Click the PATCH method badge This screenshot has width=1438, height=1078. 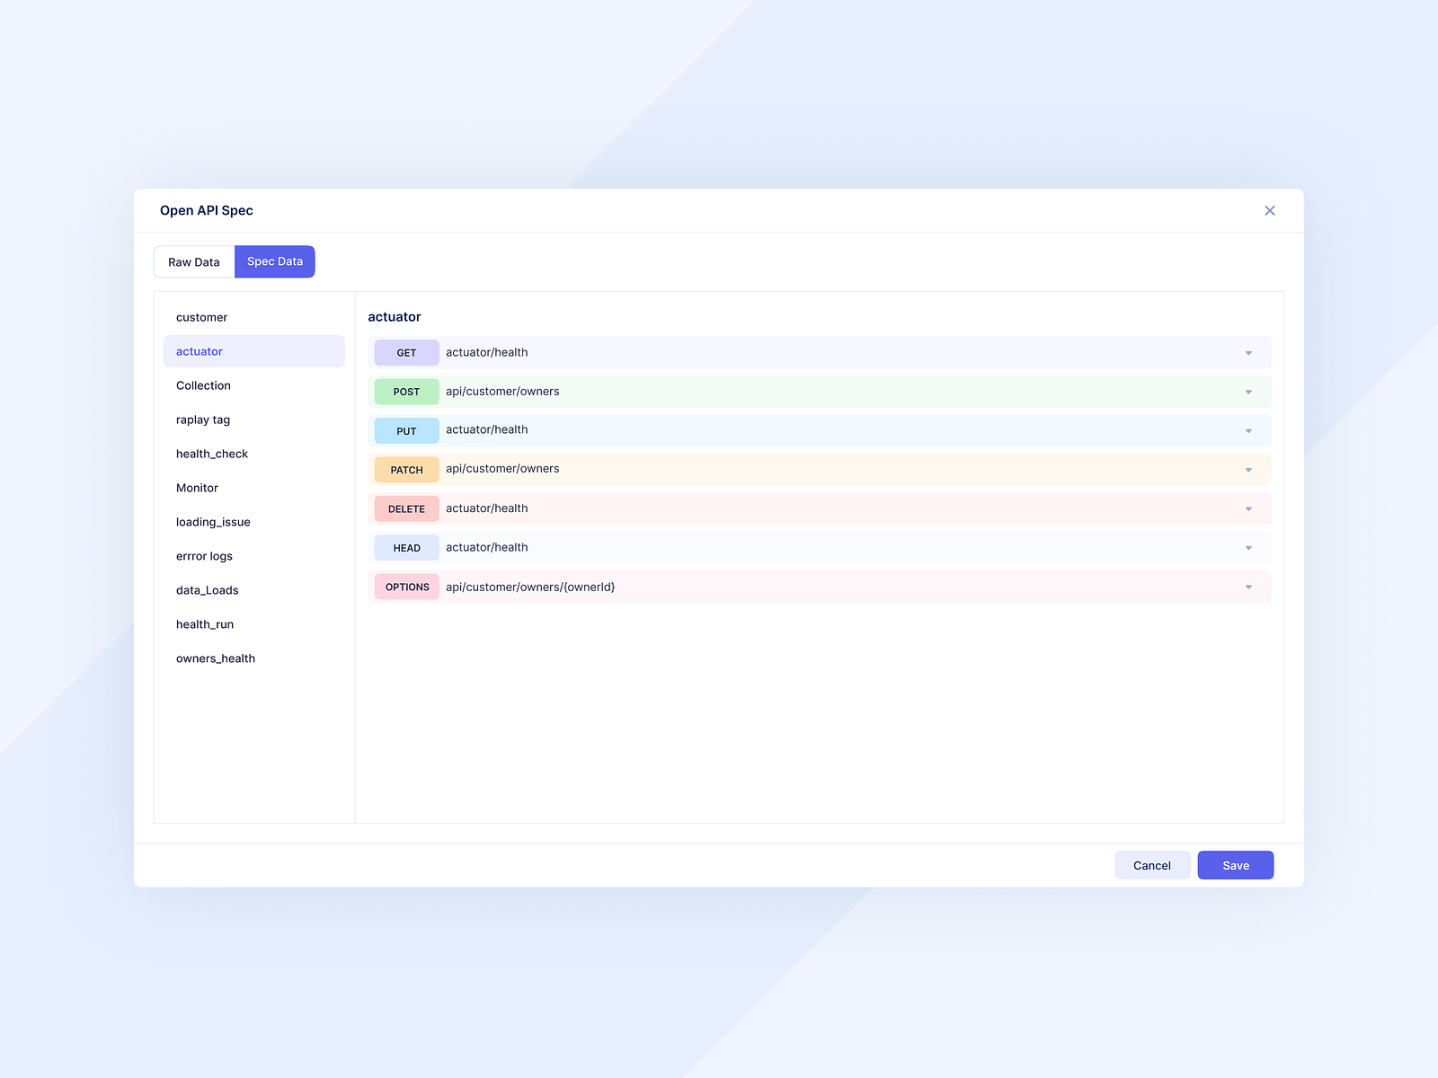(x=407, y=470)
